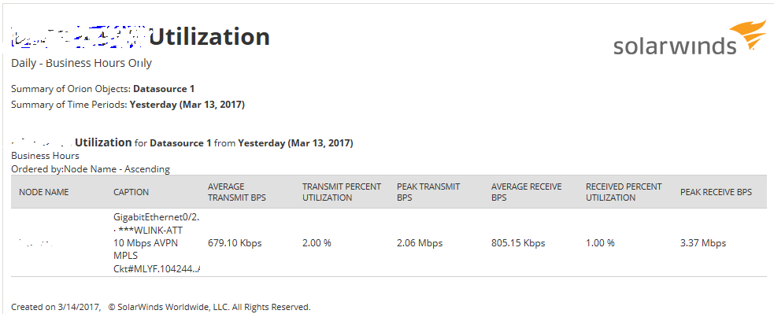Select the Node Name column header
This screenshot has width=774, height=314.
pos(44,192)
